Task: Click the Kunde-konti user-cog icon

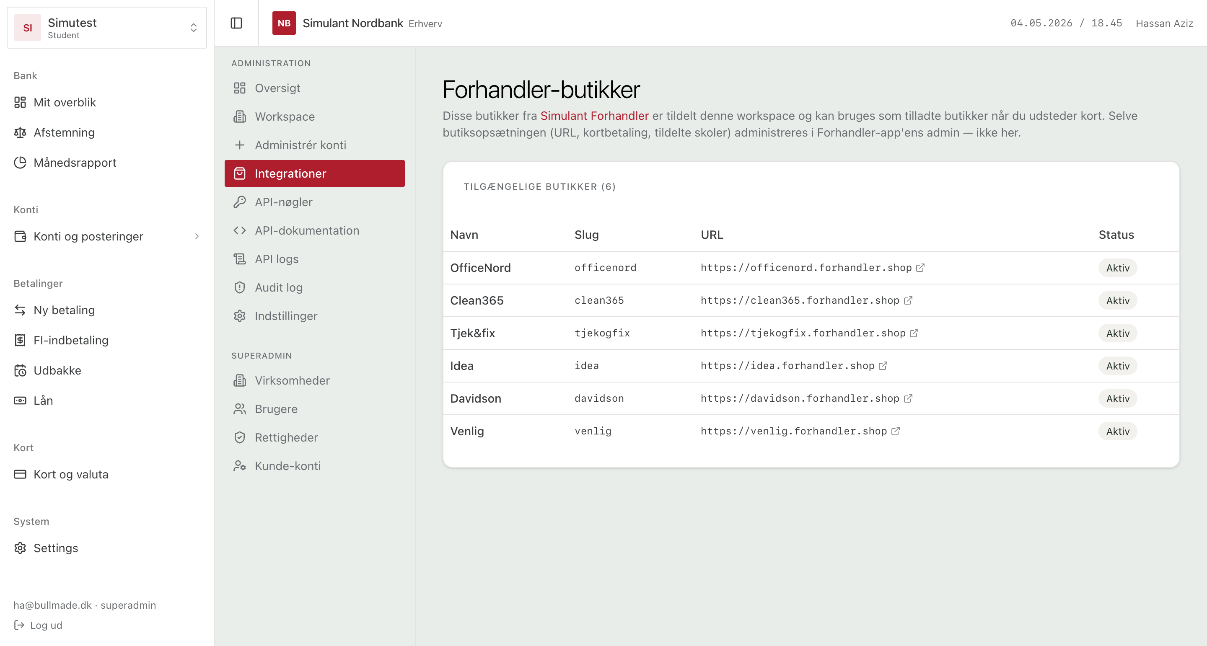Action: coord(239,466)
